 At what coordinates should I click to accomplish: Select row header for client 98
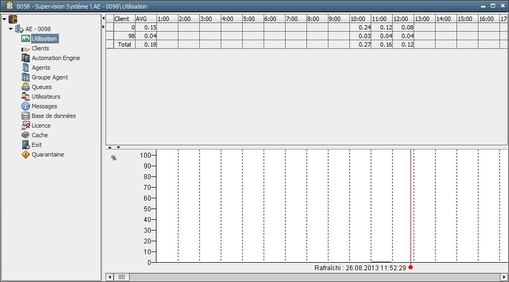(110, 36)
